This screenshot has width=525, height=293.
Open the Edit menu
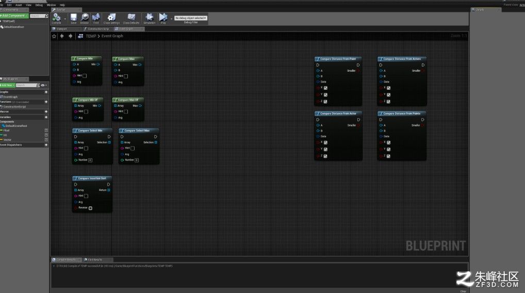coord(9,5)
